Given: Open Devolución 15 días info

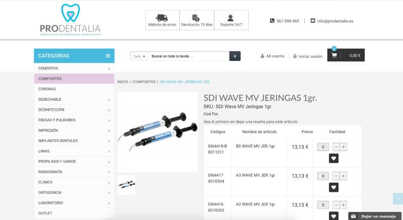Looking at the screenshot, I should (197, 20).
